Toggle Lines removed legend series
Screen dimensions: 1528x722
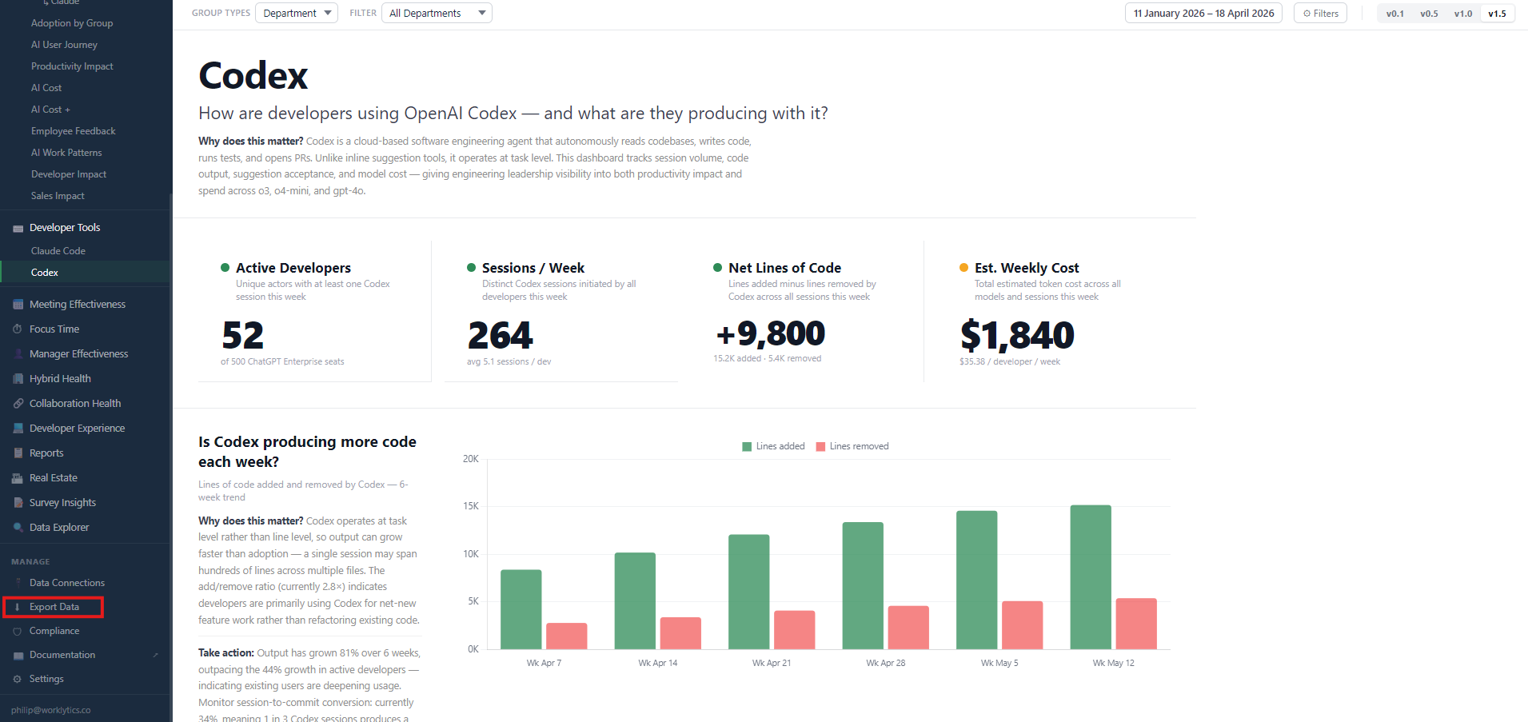[852, 446]
